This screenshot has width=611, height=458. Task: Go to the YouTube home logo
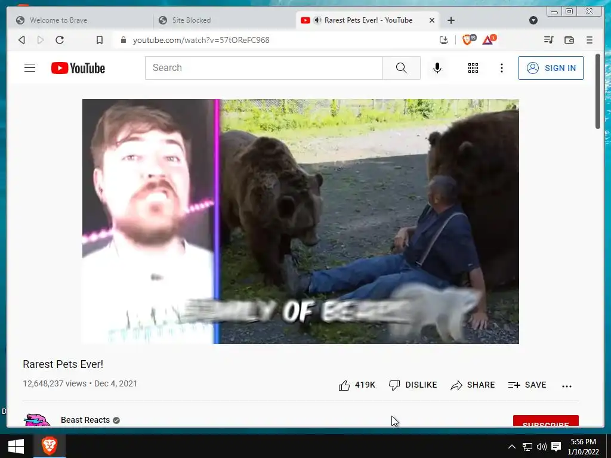78,68
